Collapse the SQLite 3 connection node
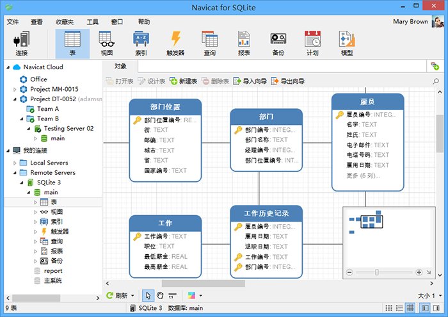 click(22, 183)
